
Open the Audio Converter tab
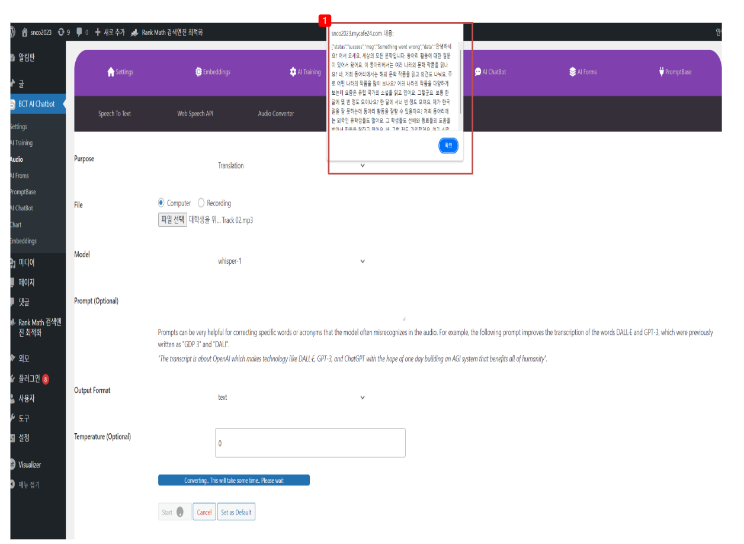(275, 114)
